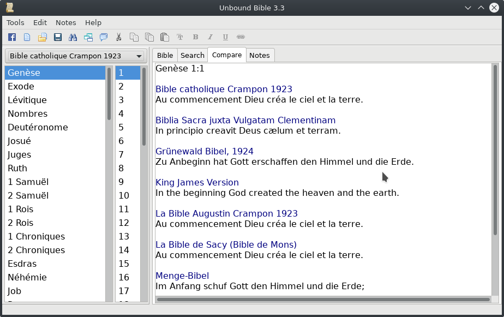
Task: Create a new document with toolbar icon
Action: pyautogui.click(x=27, y=37)
